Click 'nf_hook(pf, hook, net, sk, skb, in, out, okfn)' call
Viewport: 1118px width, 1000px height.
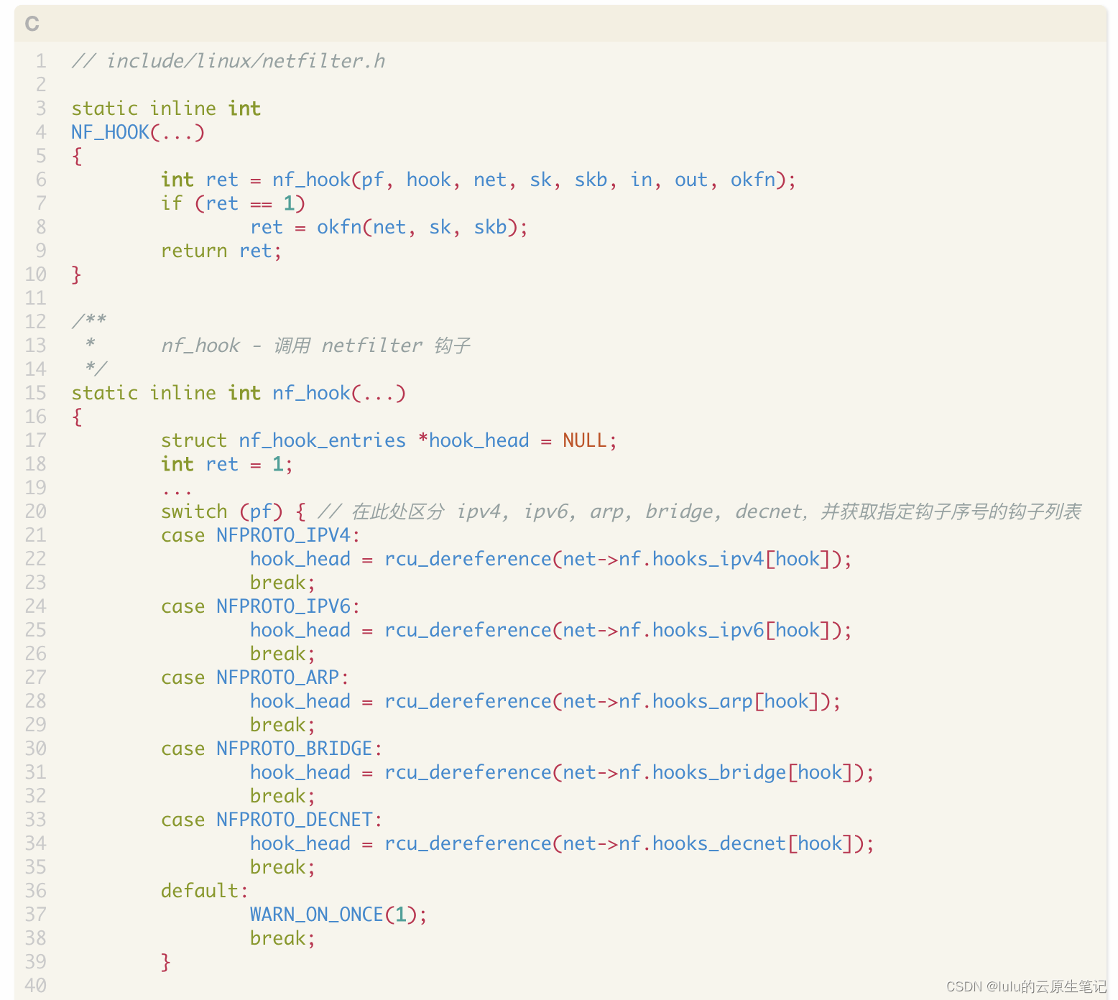529,180
